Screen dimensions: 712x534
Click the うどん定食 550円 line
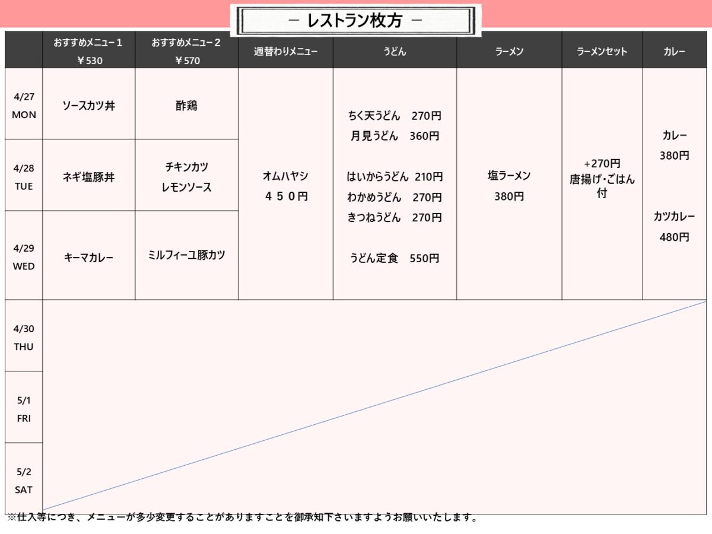395,258
